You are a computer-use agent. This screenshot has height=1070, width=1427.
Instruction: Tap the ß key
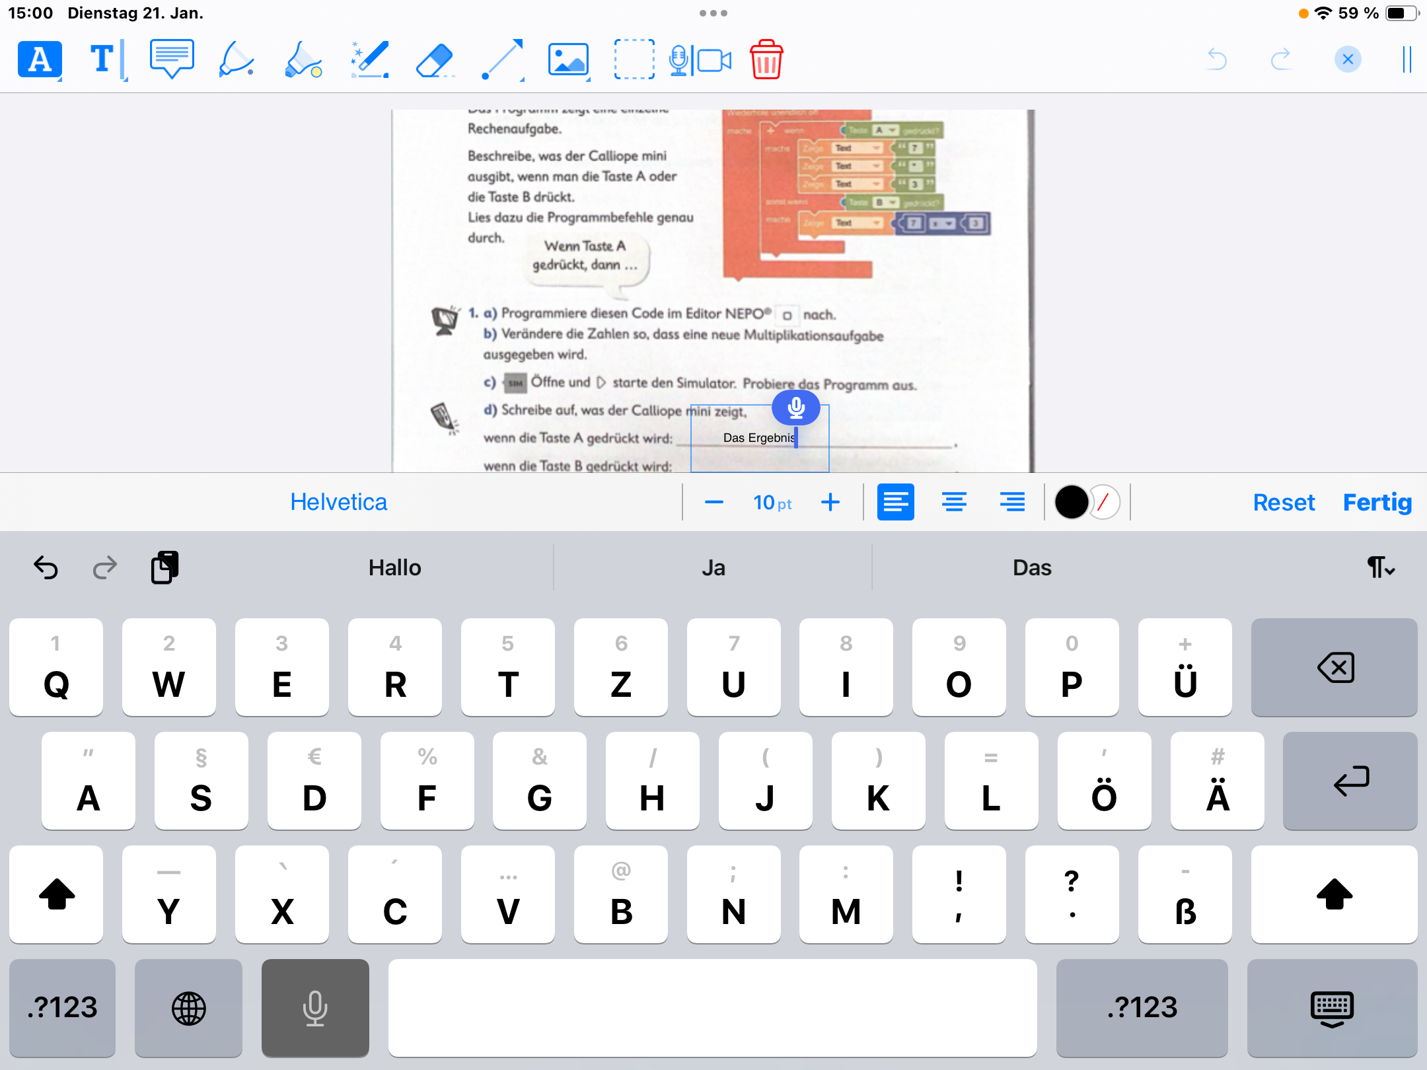[x=1185, y=895]
